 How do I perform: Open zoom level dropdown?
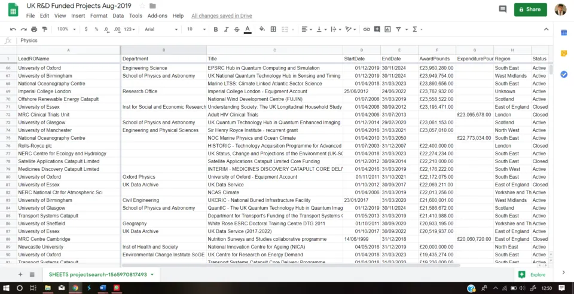66,29
